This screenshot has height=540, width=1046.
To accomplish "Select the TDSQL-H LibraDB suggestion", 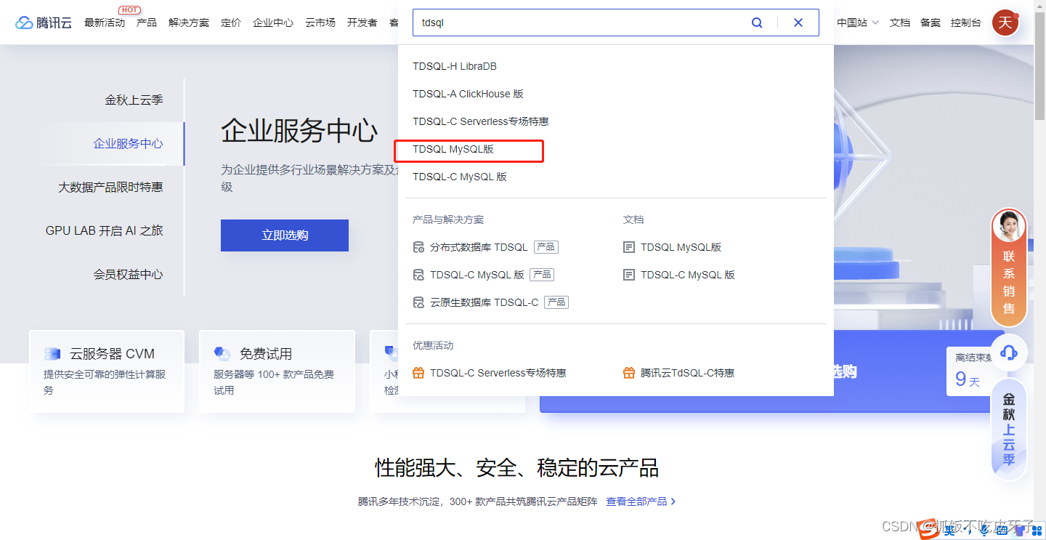I will click(x=455, y=66).
